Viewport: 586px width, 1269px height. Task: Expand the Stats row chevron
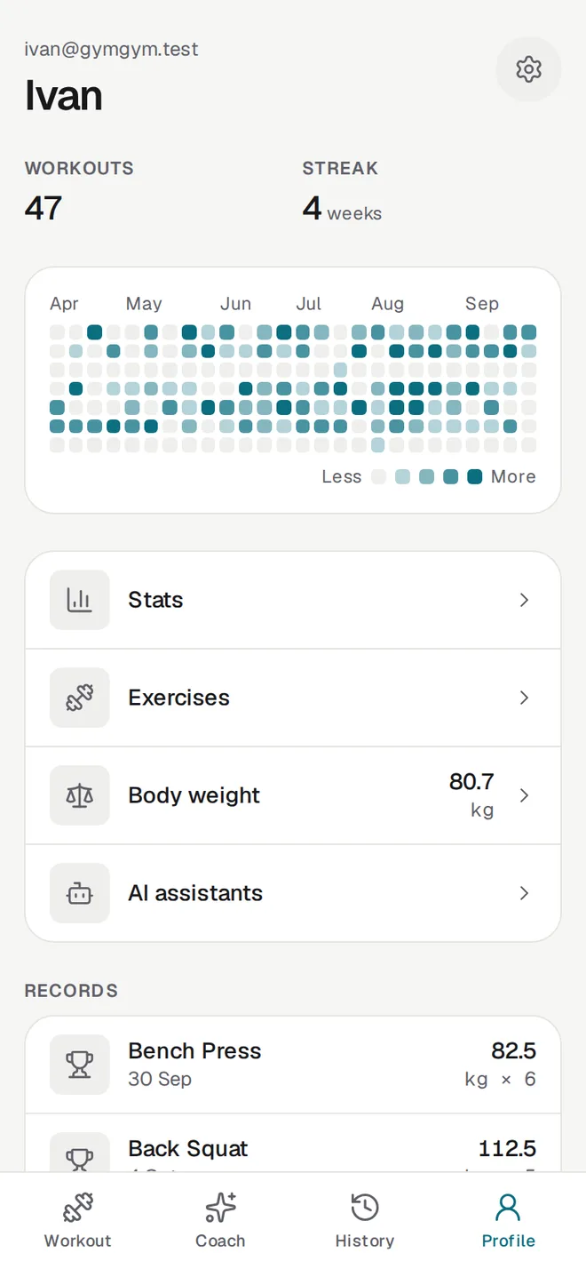(525, 600)
